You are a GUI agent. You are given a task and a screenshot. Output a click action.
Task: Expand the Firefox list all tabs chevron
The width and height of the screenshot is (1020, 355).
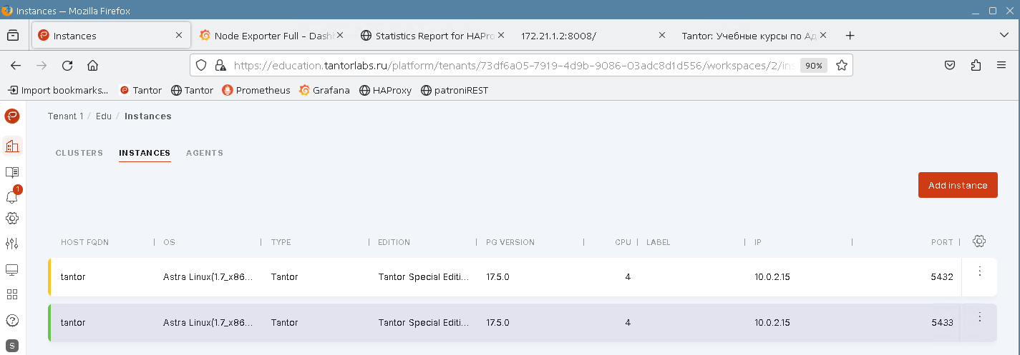point(1004,35)
